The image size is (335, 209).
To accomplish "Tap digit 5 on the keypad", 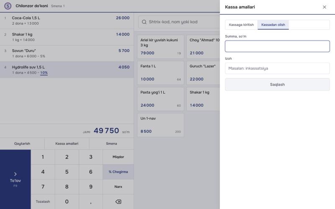I will [67, 172].
